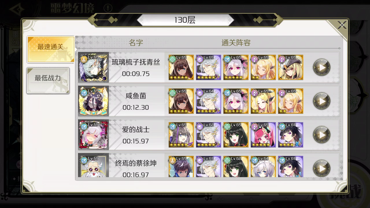Select the Lv.64 silver-haired hero in 咸鱼菌's lineup
Screen dimensions: 370x208
[208, 101]
